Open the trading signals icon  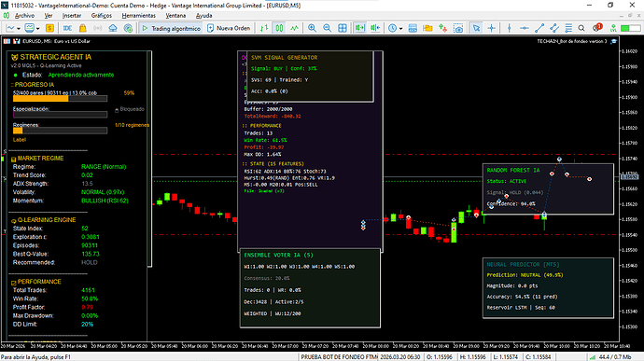98,28
